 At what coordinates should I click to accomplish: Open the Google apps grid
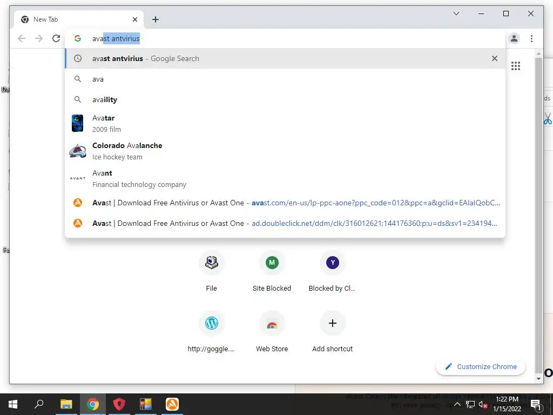pos(516,66)
